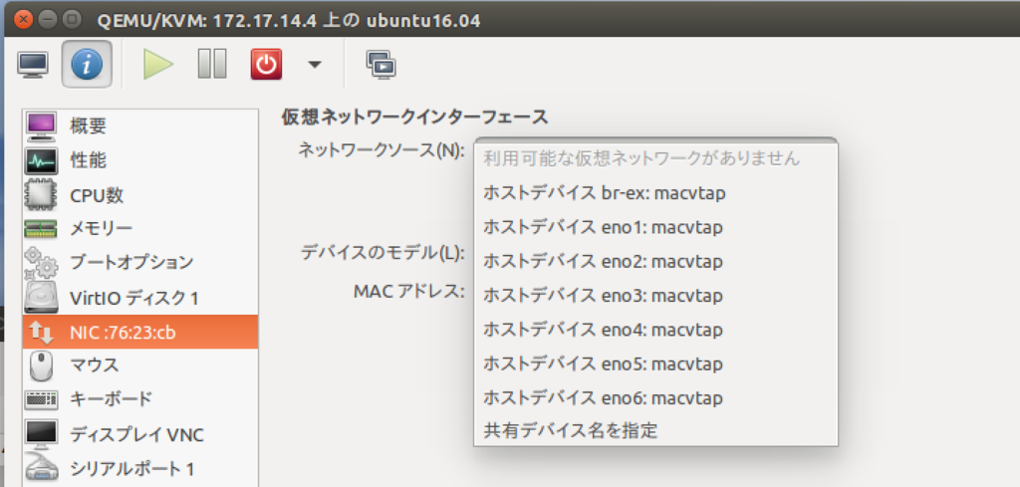Image resolution: width=1020 pixels, height=487 pixels.
Task: Select the キーボード keyboard icon
Action: 42,399
